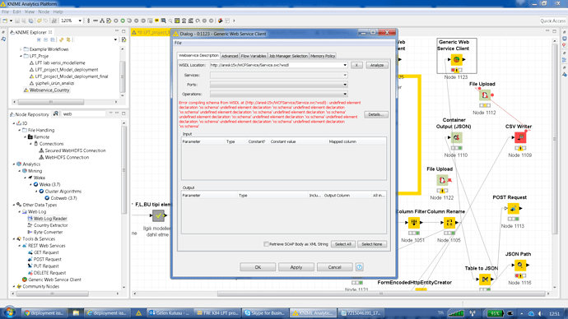Click the Generic Web Service Client node icon

pos(456,59)
